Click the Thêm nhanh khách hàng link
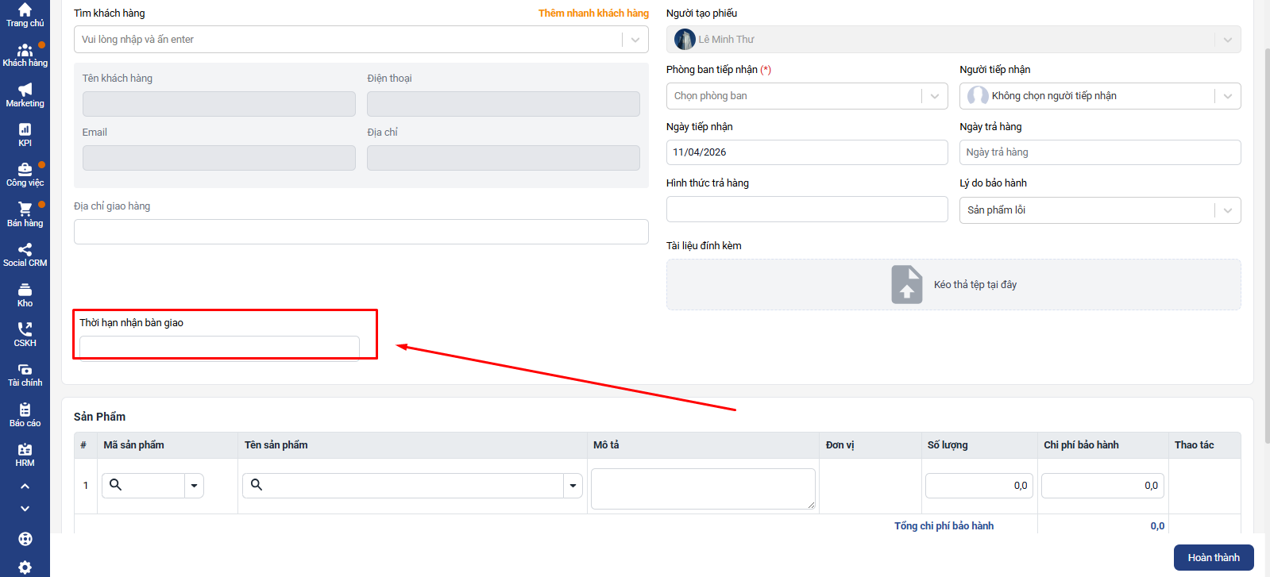The height and width of the screenshot is (577, 1270). click(x=593, y=13)
